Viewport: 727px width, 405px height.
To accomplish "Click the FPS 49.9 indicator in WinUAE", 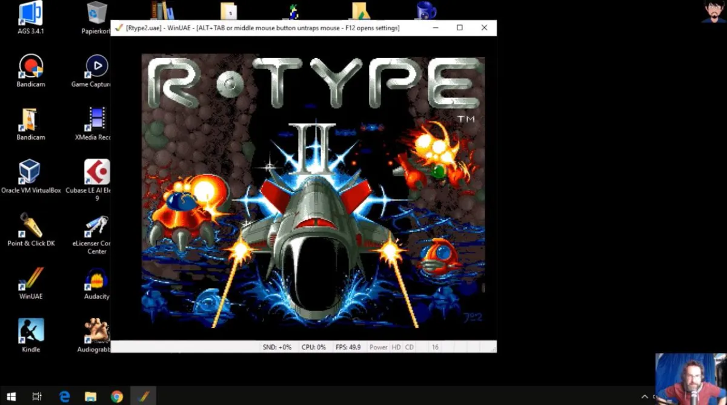I will 348,347.
